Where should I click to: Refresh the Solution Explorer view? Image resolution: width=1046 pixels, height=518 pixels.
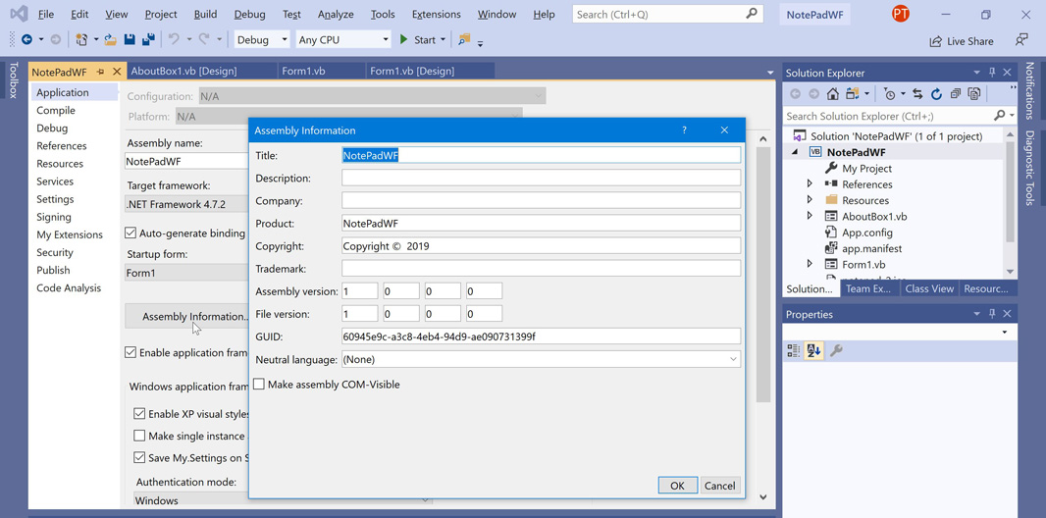point(936,94)
